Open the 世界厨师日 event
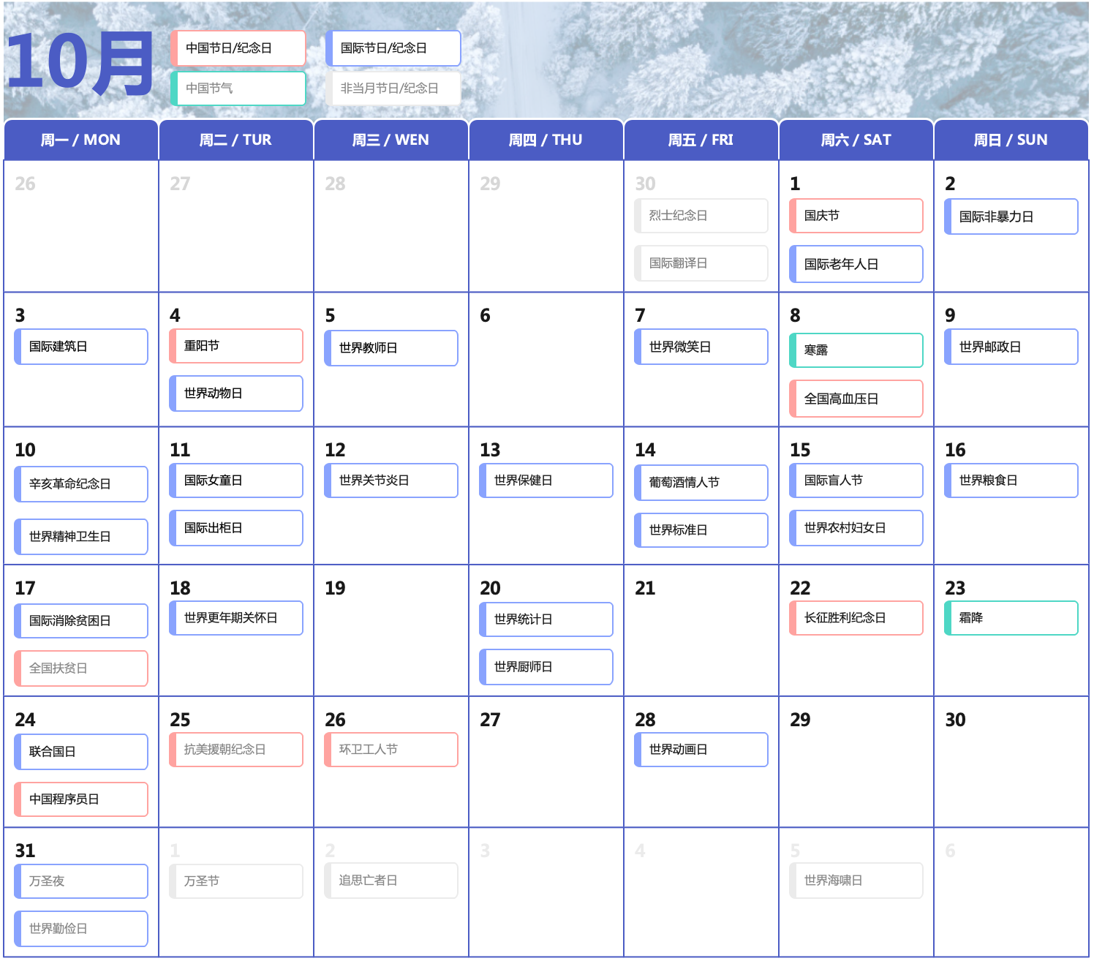This screenshot has height=961, width=1094. pos(546,667)
